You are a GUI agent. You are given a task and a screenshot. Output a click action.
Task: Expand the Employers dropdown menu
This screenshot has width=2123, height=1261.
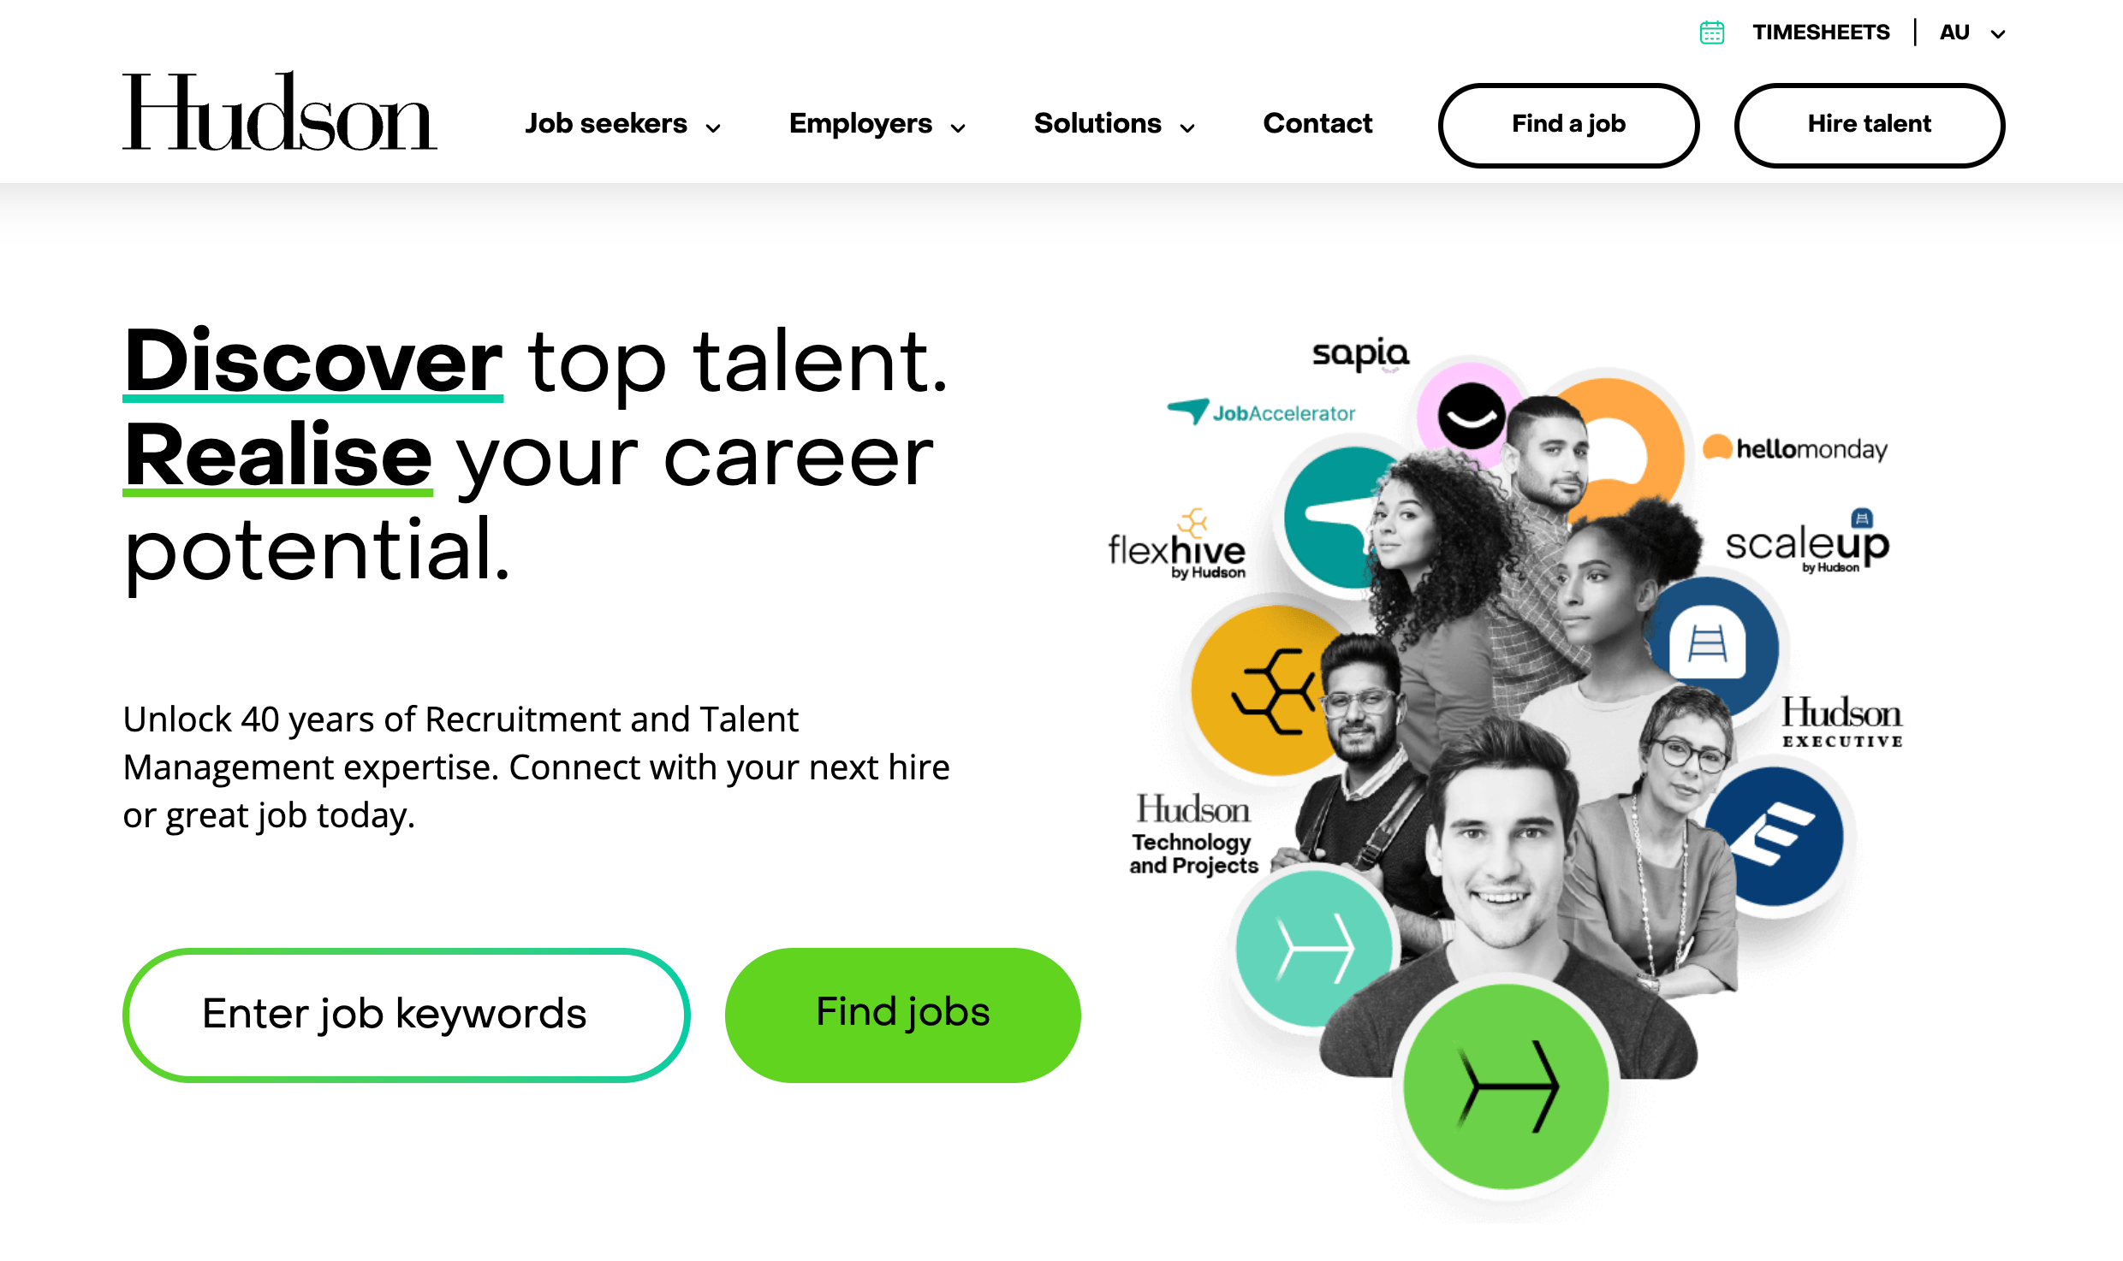coord(877,124)
